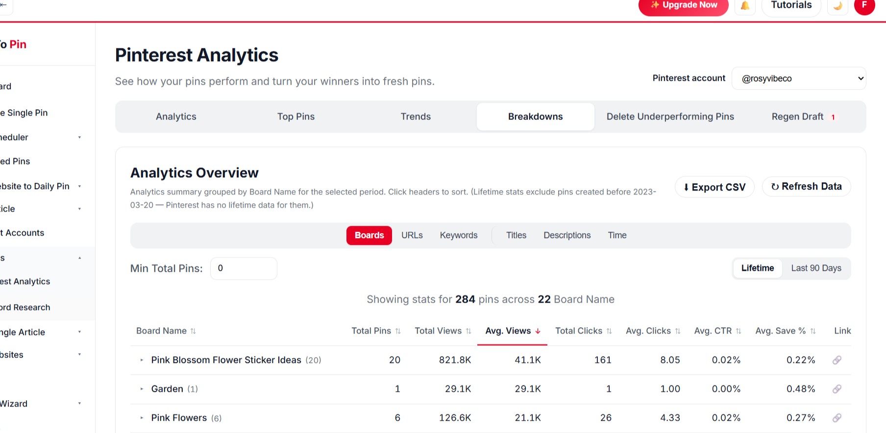
Task: Sort table by Avg. Clicks column
Action: (653, 331)
